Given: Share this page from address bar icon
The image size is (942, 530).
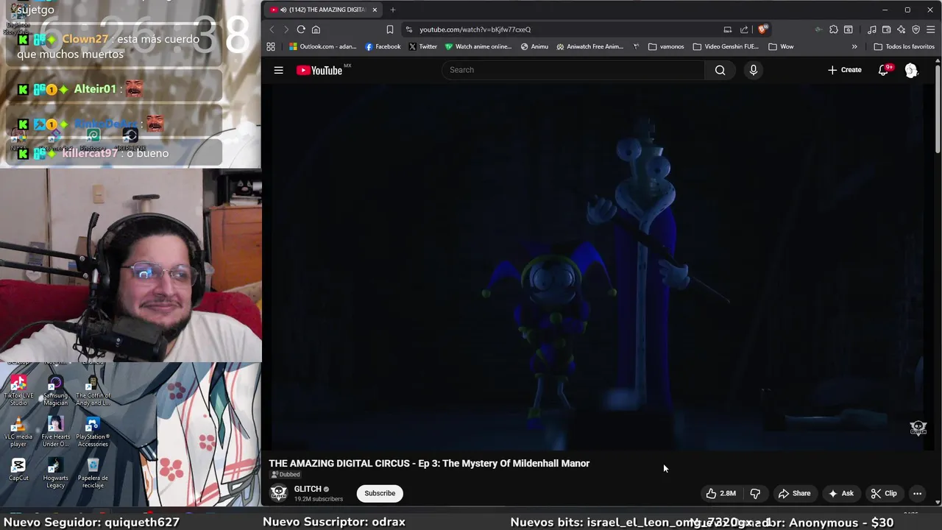Looking at the screenshot, I should coord(744,29).
